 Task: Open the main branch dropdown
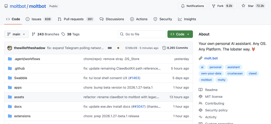tap(16, 34)
